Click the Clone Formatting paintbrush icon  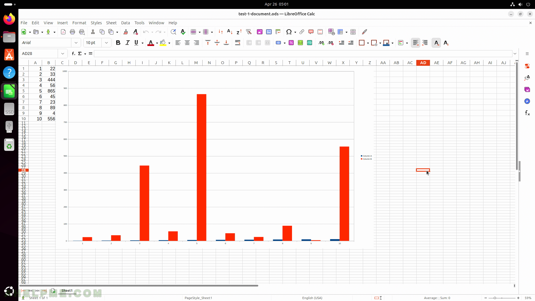pos(126,32)
